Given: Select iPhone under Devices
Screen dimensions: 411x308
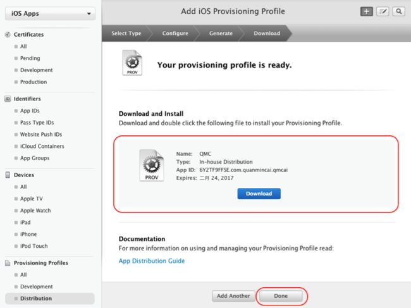Looking at the screenshot, I should pos(28,234).
